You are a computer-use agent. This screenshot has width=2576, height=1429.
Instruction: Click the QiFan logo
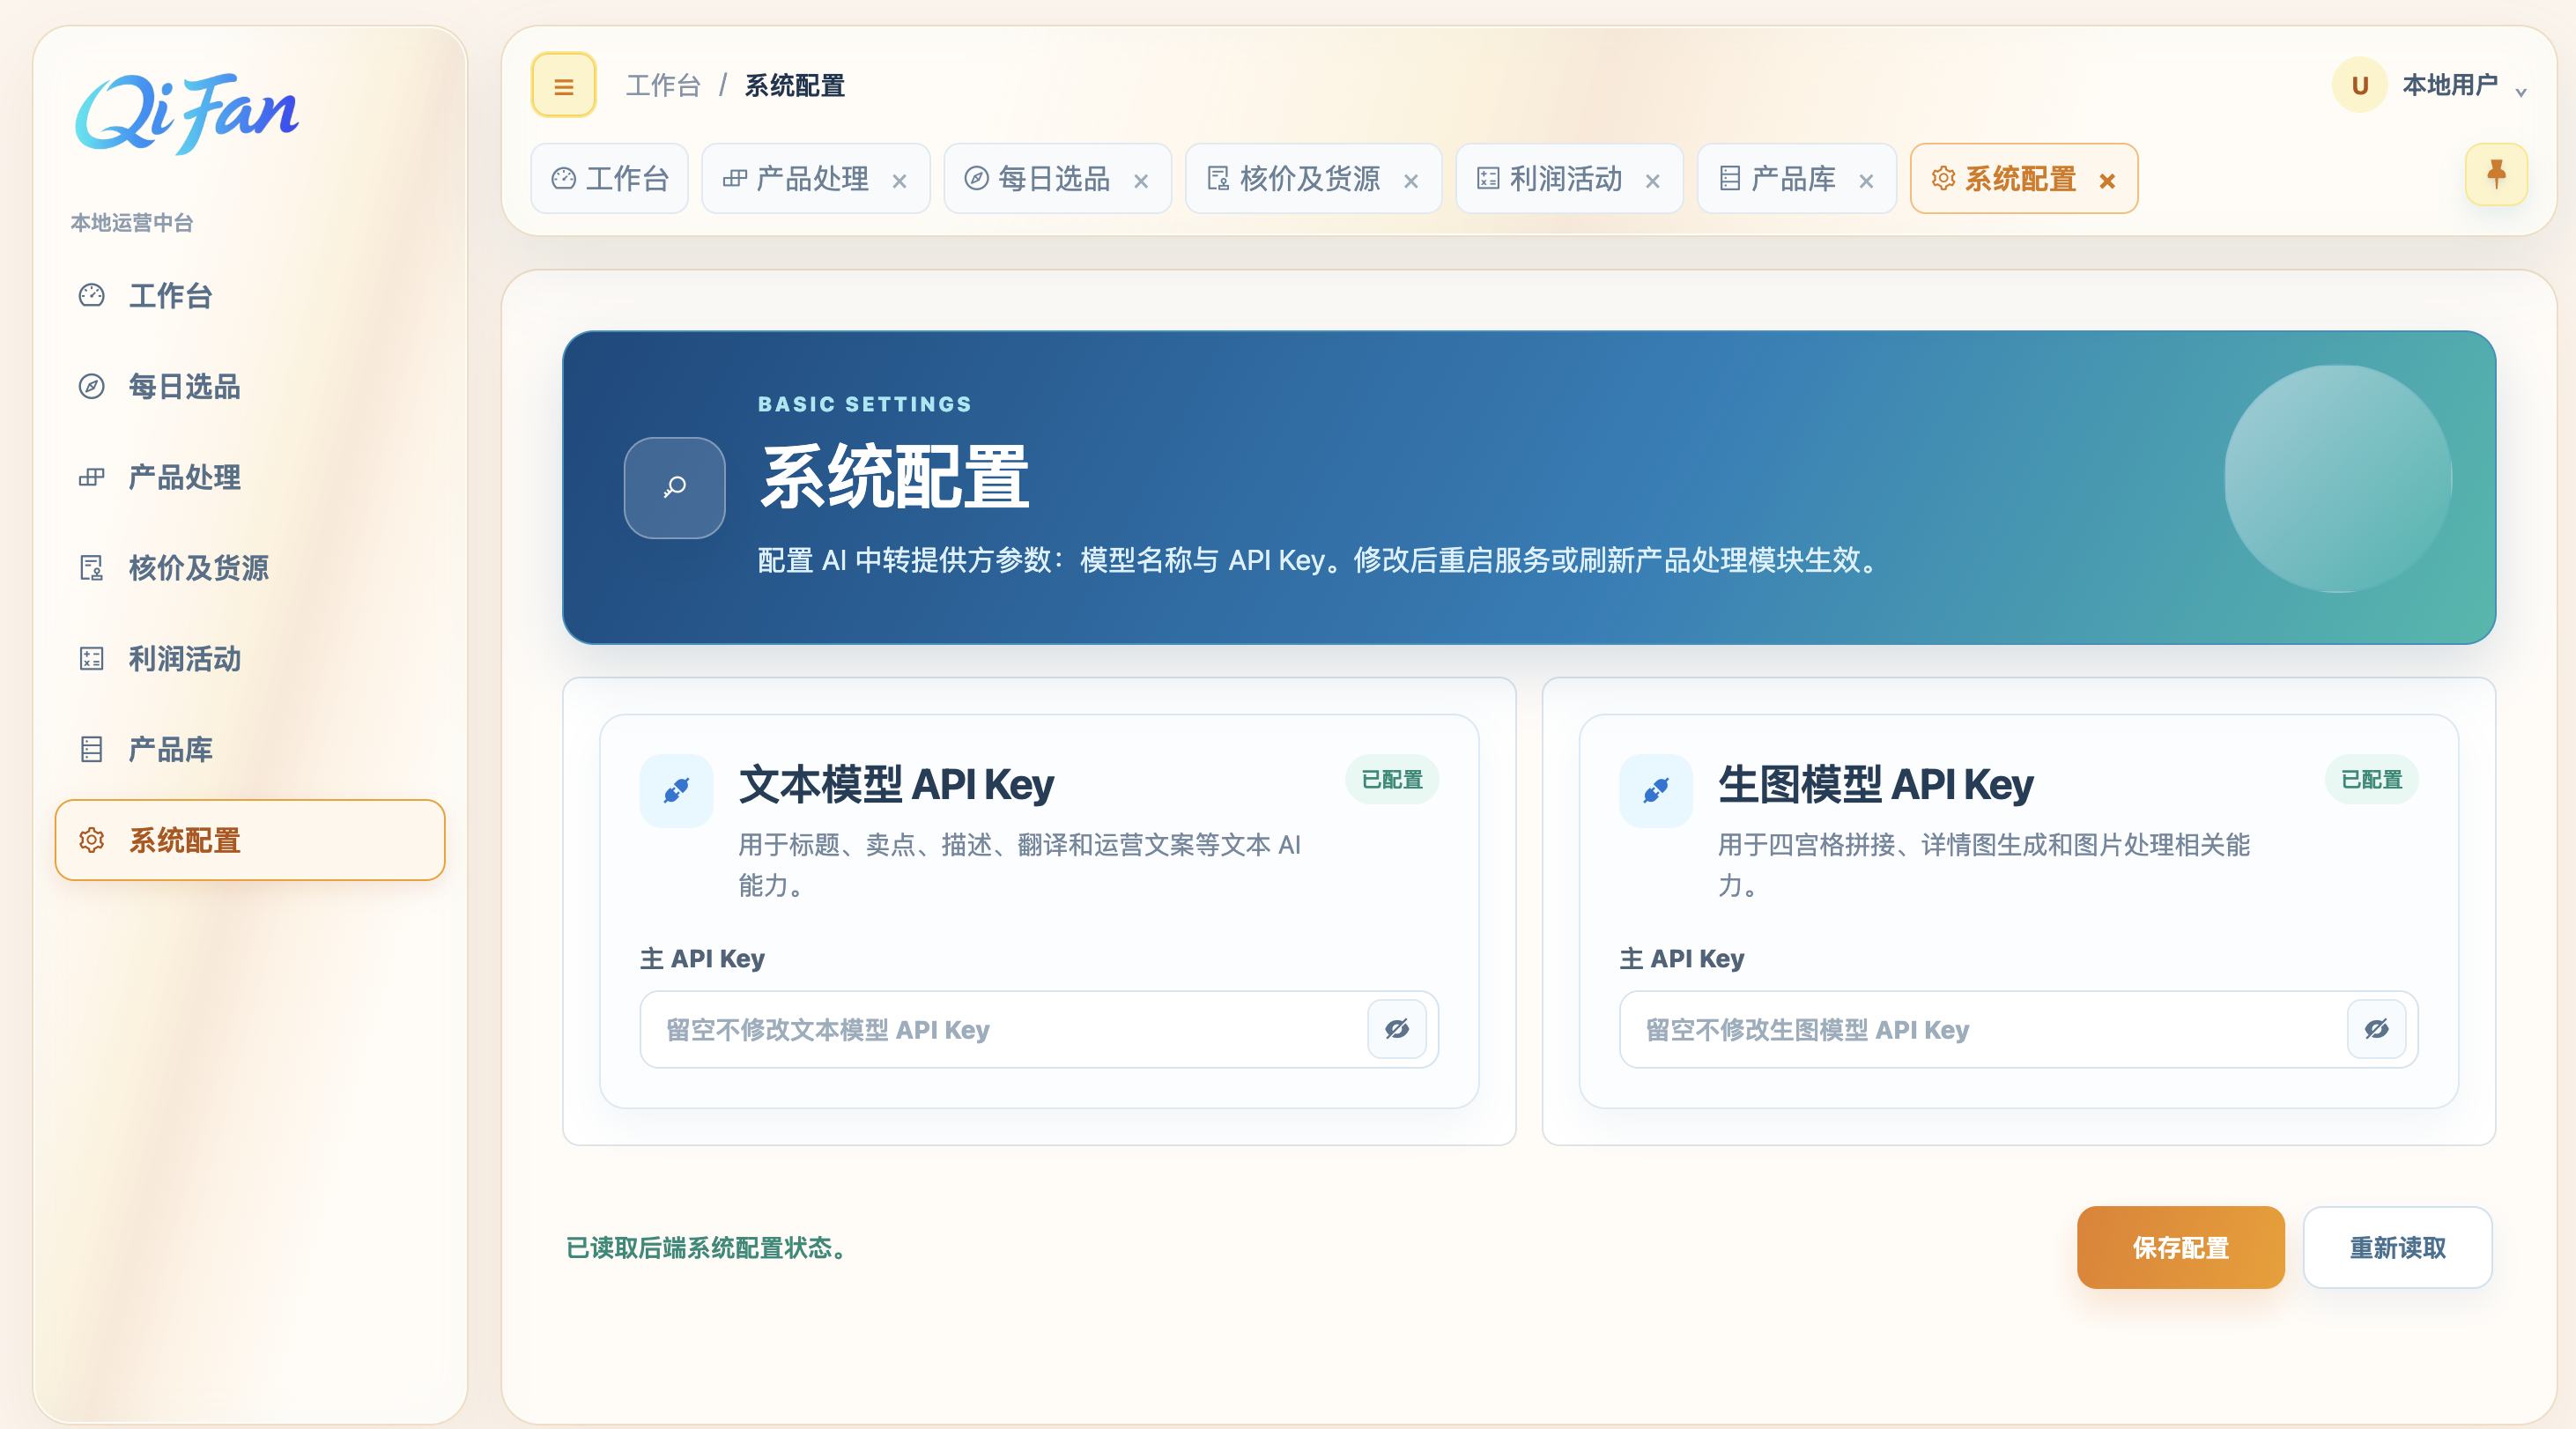(187, 113)
